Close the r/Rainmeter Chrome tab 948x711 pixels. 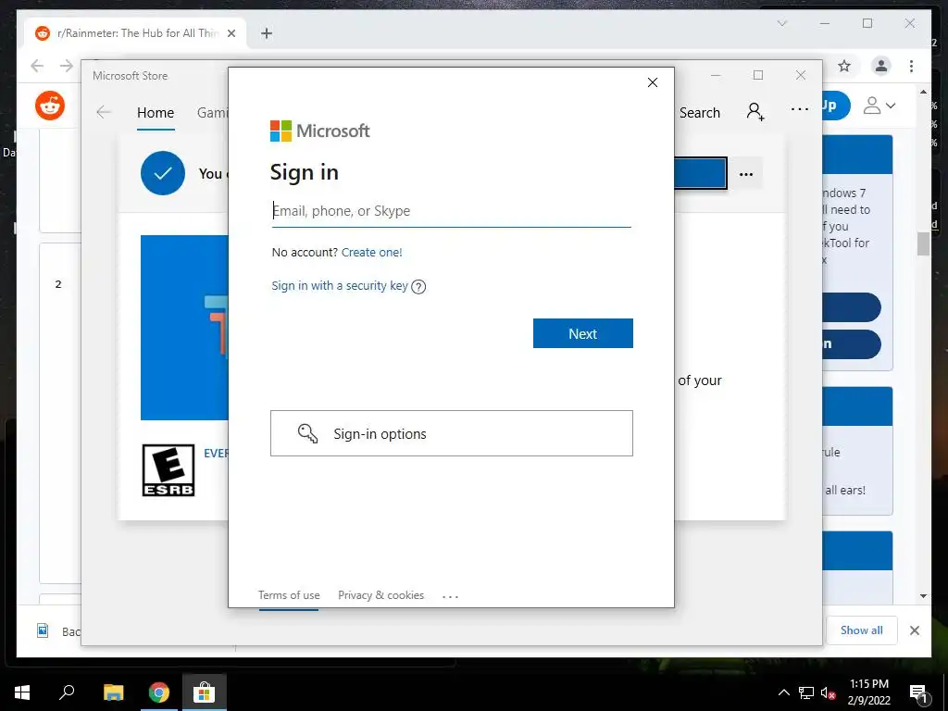click(x=231, y=33)
